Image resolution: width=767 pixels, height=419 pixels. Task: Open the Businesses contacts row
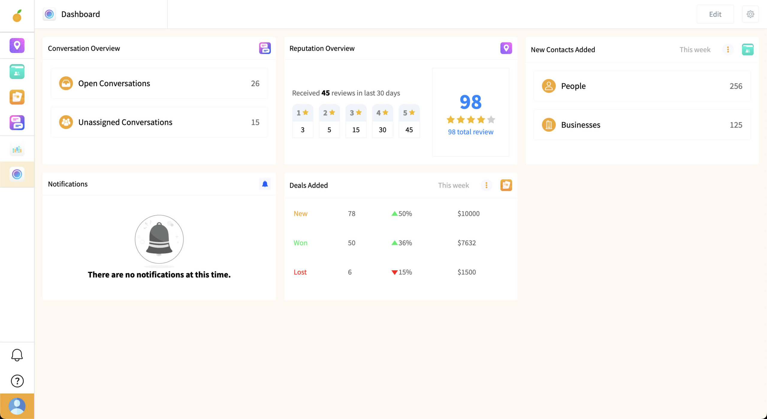(642, 125)
